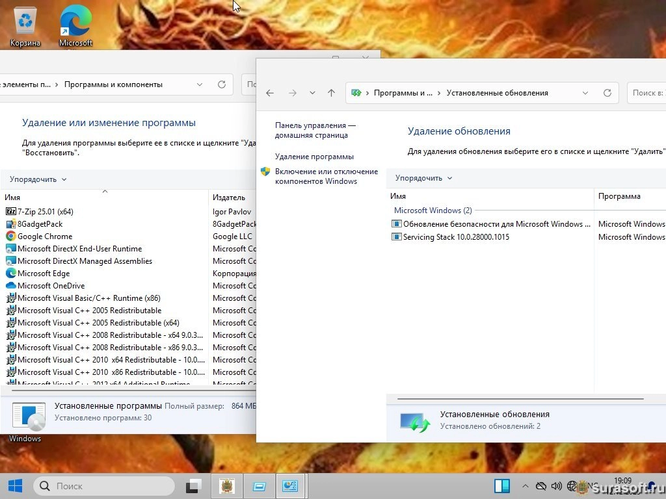Image resolution: width=666 pixels, height=499 pixels.
Task: Click the Microsoft DirectX End-User Runtime icon
Action: pos(11,248)
